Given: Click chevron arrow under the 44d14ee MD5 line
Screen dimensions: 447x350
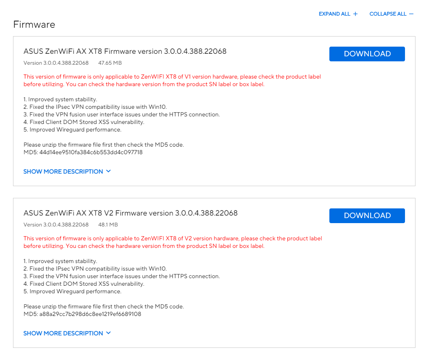Looking at the screenshot, I should (108, 171).
